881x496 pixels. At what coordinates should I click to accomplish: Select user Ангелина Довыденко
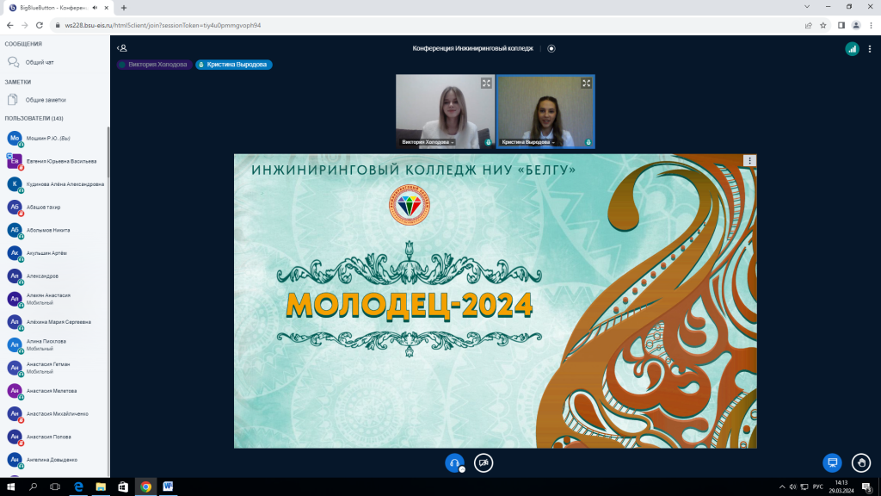(x=54, y=460)
